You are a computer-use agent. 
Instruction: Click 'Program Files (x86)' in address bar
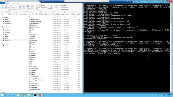[32, 14]
